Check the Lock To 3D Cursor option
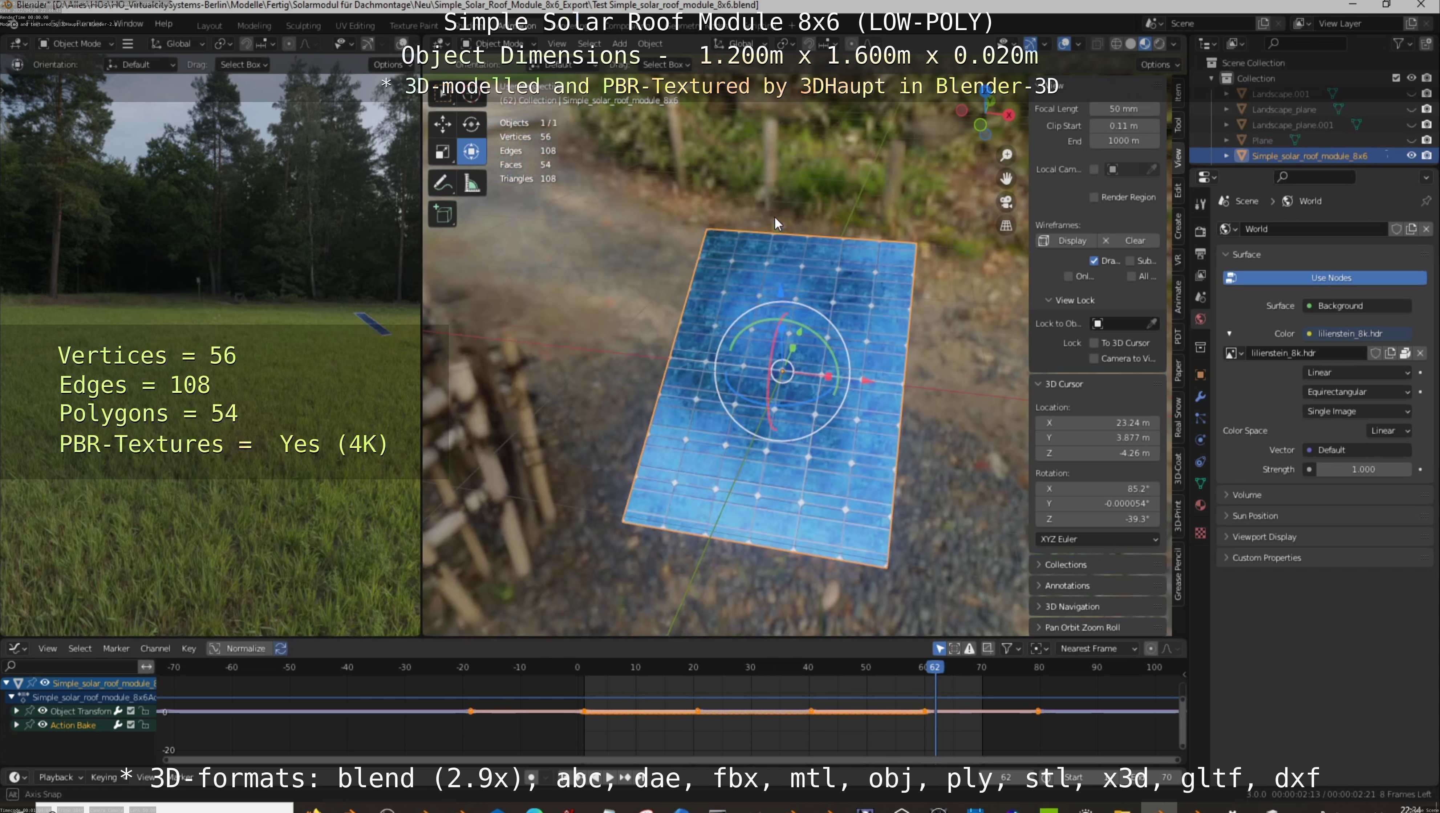Image resolution: width=1440 pixels, height=813 pixels. click(x=1094, y=343)
